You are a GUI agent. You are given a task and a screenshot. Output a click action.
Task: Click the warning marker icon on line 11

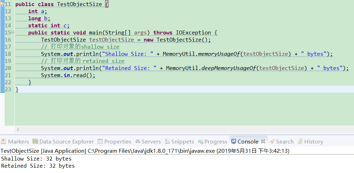pos(2,4)
